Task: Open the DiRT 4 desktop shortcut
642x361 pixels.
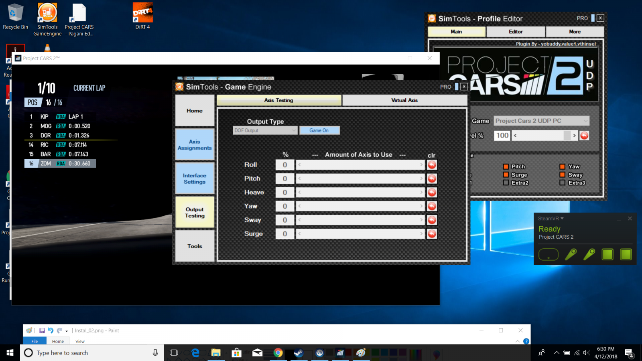Action: pos(142,16)
